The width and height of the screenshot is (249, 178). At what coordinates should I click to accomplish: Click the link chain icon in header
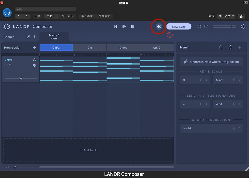242,16
